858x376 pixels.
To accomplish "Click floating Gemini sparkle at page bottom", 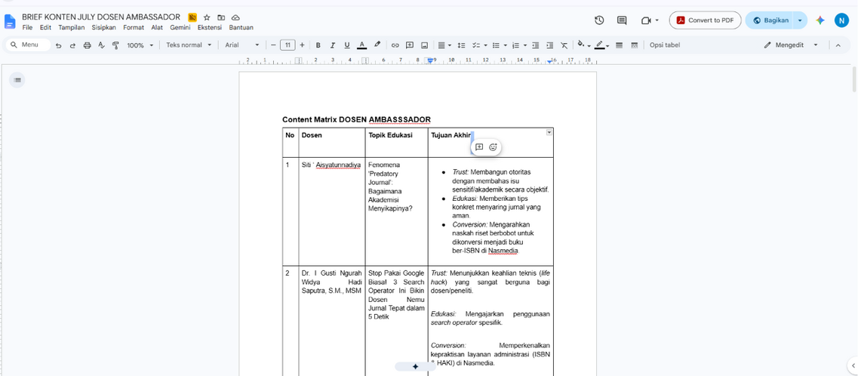I will 415,367.
